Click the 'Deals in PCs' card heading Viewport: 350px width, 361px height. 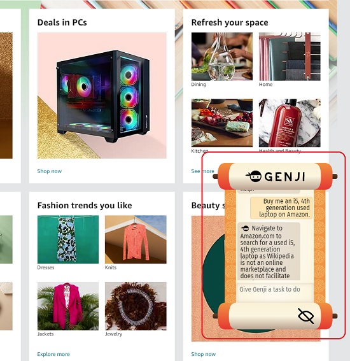pos(62,22)
